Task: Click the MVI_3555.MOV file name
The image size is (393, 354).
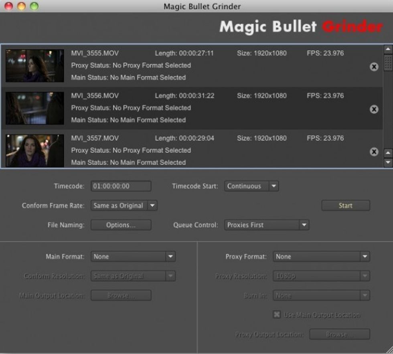Action: (95, 53)
